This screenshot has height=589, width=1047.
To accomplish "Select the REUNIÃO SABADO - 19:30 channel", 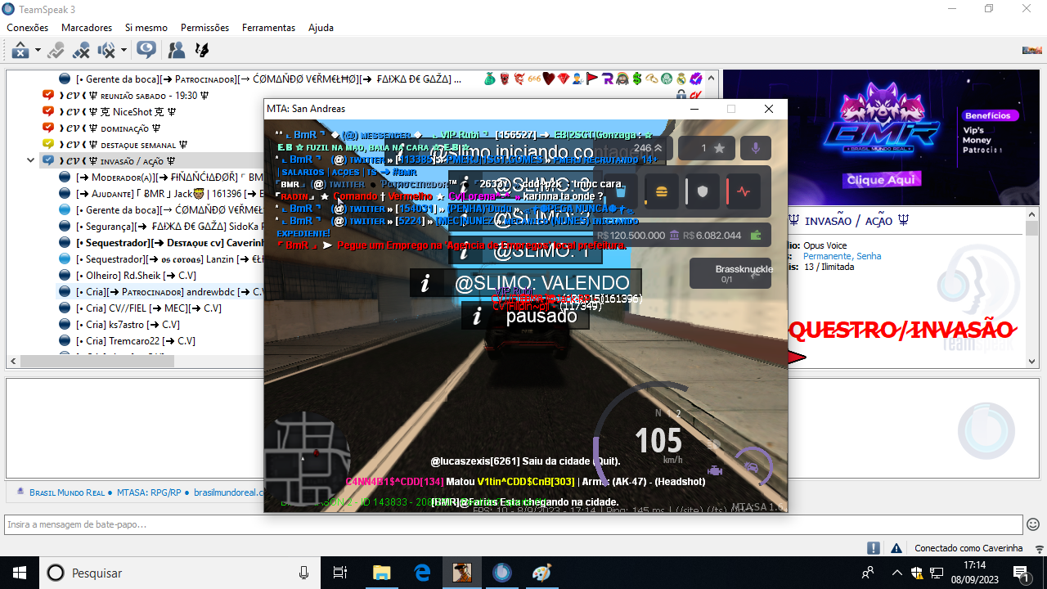I will [133, 96].
